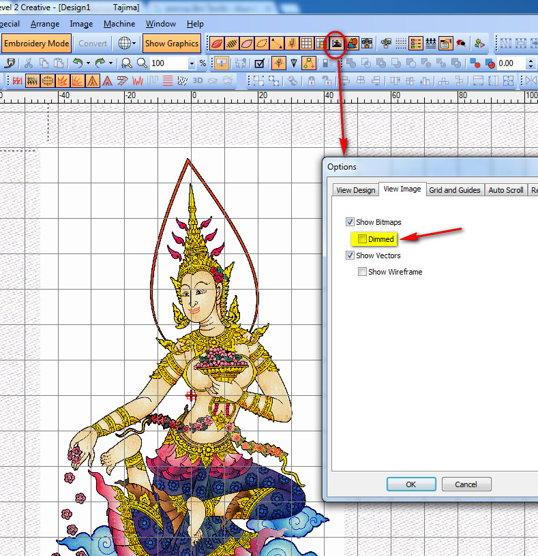This screenshot has width=538, height=556.
Task: Click the 0.00 value stepper arrows
Action: point(530,63)
